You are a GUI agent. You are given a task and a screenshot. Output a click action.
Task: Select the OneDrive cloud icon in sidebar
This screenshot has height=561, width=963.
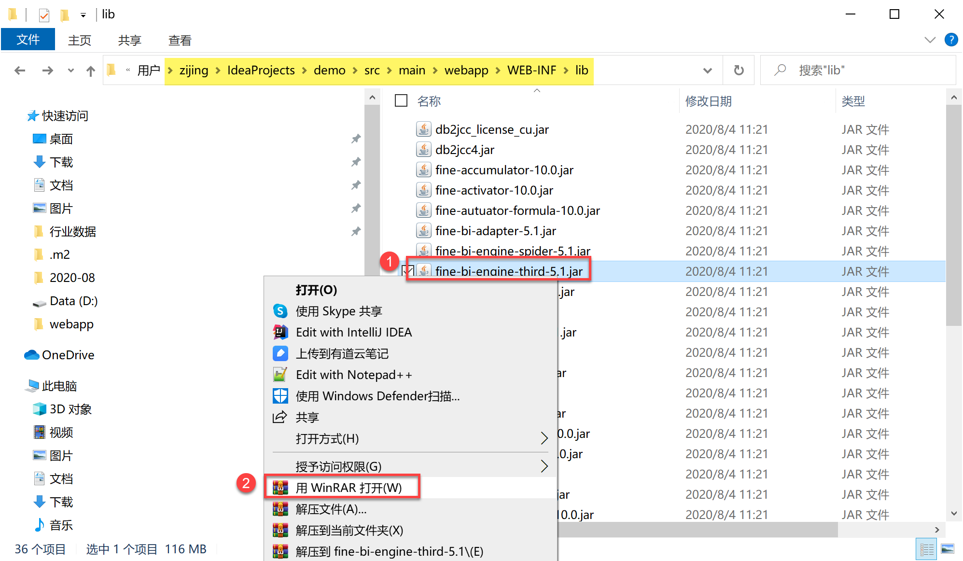(31, 355)
